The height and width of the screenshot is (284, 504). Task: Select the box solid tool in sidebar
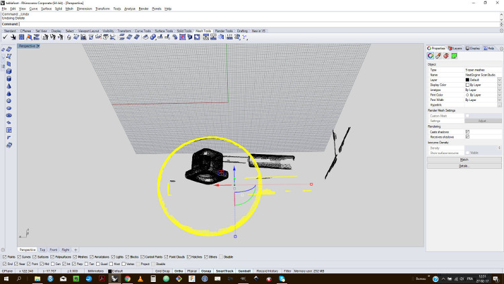click(x=9, y=71)
